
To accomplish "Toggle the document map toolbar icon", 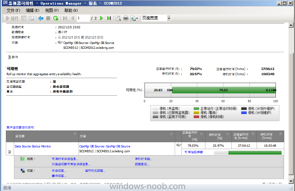I will coord(31,18).
